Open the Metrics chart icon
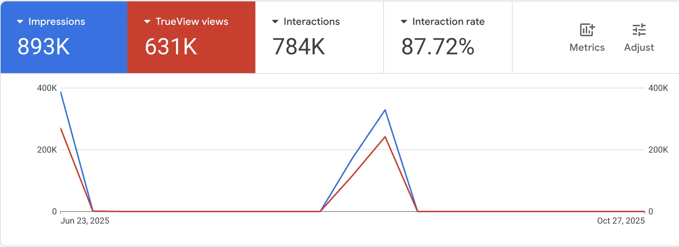The width and height of the screenshot is (679, 247). [x=587, y=30]
